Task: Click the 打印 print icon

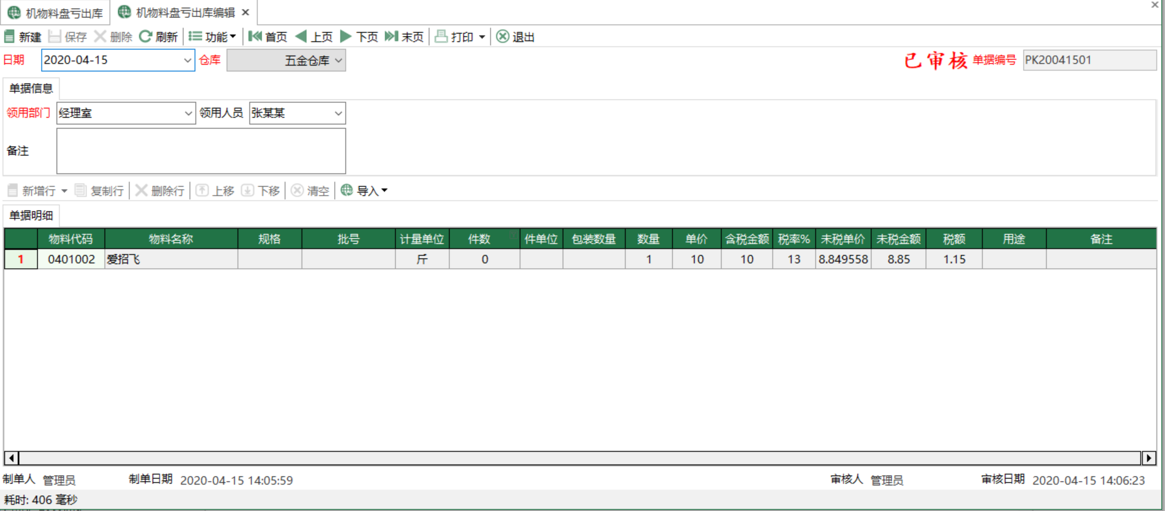Action: pyautogui.click(x=441, y=37)
